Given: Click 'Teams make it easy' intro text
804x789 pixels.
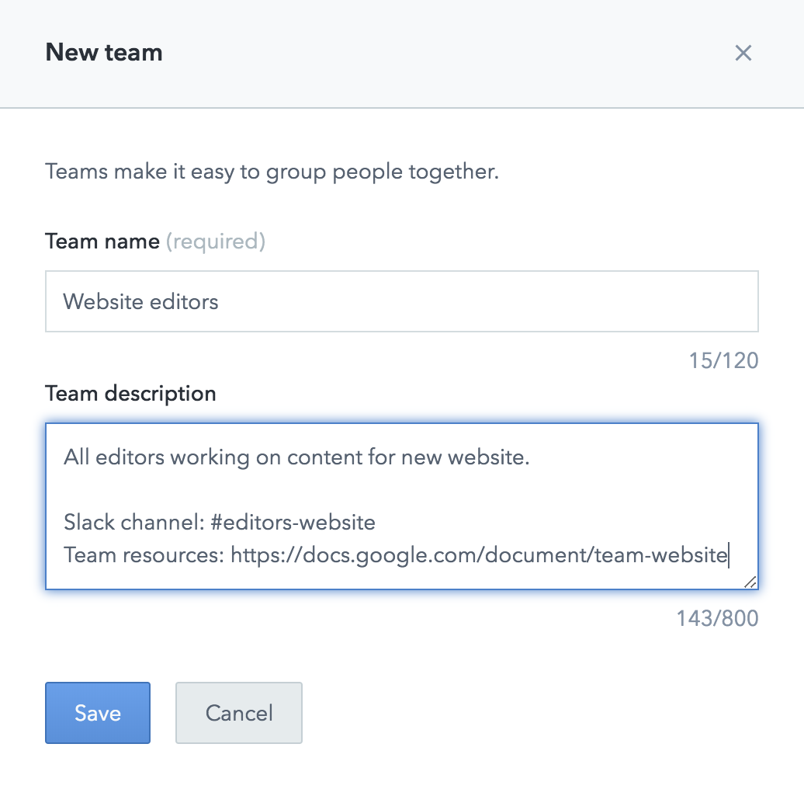Looking at the screenshot, I should 272,172.
